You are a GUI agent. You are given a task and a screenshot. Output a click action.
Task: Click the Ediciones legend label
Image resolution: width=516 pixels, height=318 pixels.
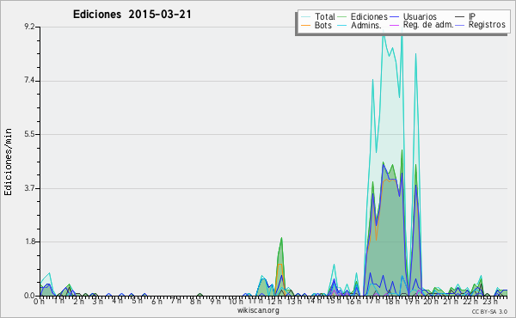[369, 16]
